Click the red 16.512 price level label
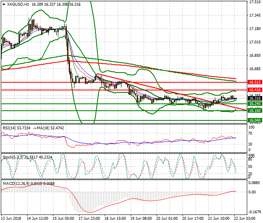The height and width of the screenshot is (223, 263). [x=255, y=82]
